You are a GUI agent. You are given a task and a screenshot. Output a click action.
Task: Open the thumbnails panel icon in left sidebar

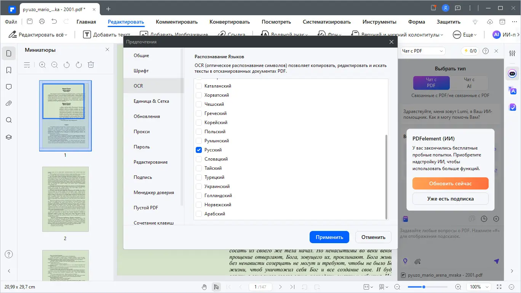click(9, 53)
